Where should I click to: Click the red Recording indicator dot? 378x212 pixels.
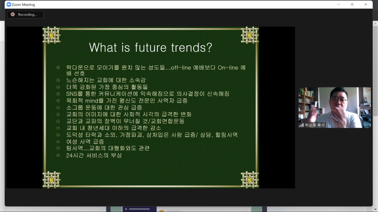coord(13,15)
